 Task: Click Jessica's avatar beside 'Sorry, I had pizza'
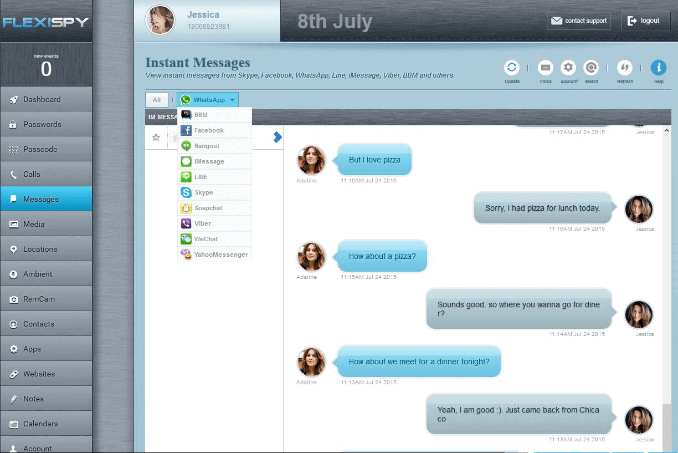tap(639, 209)
